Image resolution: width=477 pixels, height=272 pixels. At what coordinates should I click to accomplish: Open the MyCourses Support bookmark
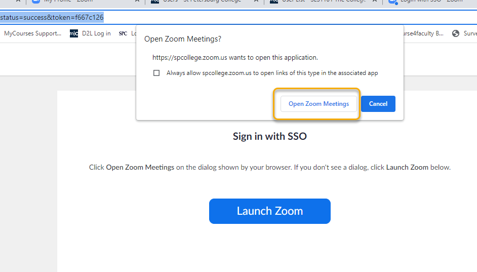point(32,33)
